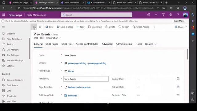Click the Learn More button

pos(179,21)
